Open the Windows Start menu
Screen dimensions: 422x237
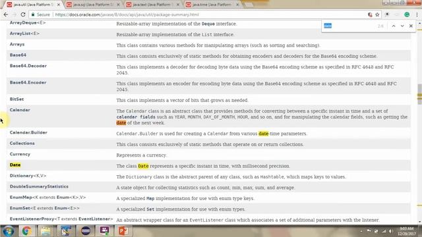[9, 231]
